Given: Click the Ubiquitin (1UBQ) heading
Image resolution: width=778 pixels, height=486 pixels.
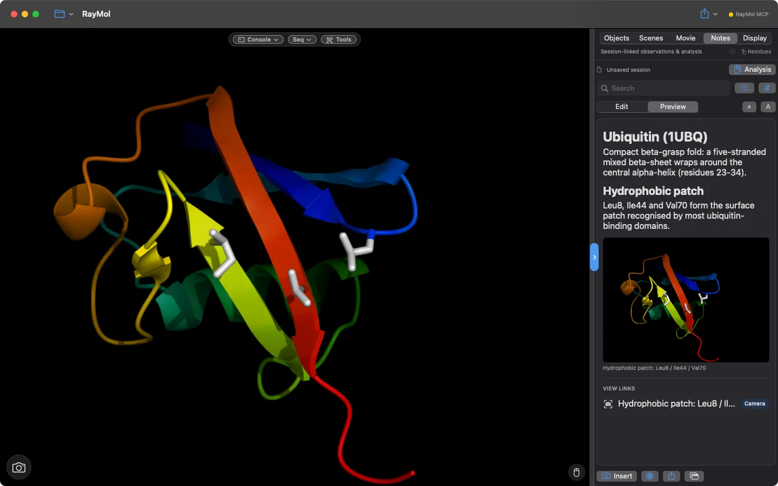Looking at the screenshot, I should tap(655, 137).
